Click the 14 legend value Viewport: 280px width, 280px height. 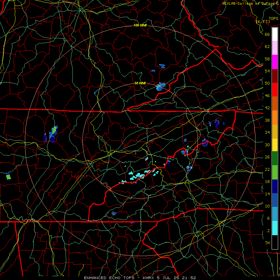[267, 194]
